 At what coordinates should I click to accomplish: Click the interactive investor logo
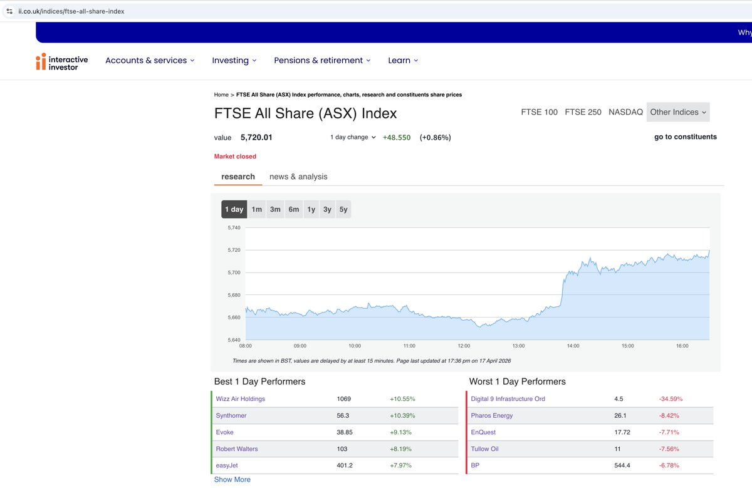tap(61, 61)
